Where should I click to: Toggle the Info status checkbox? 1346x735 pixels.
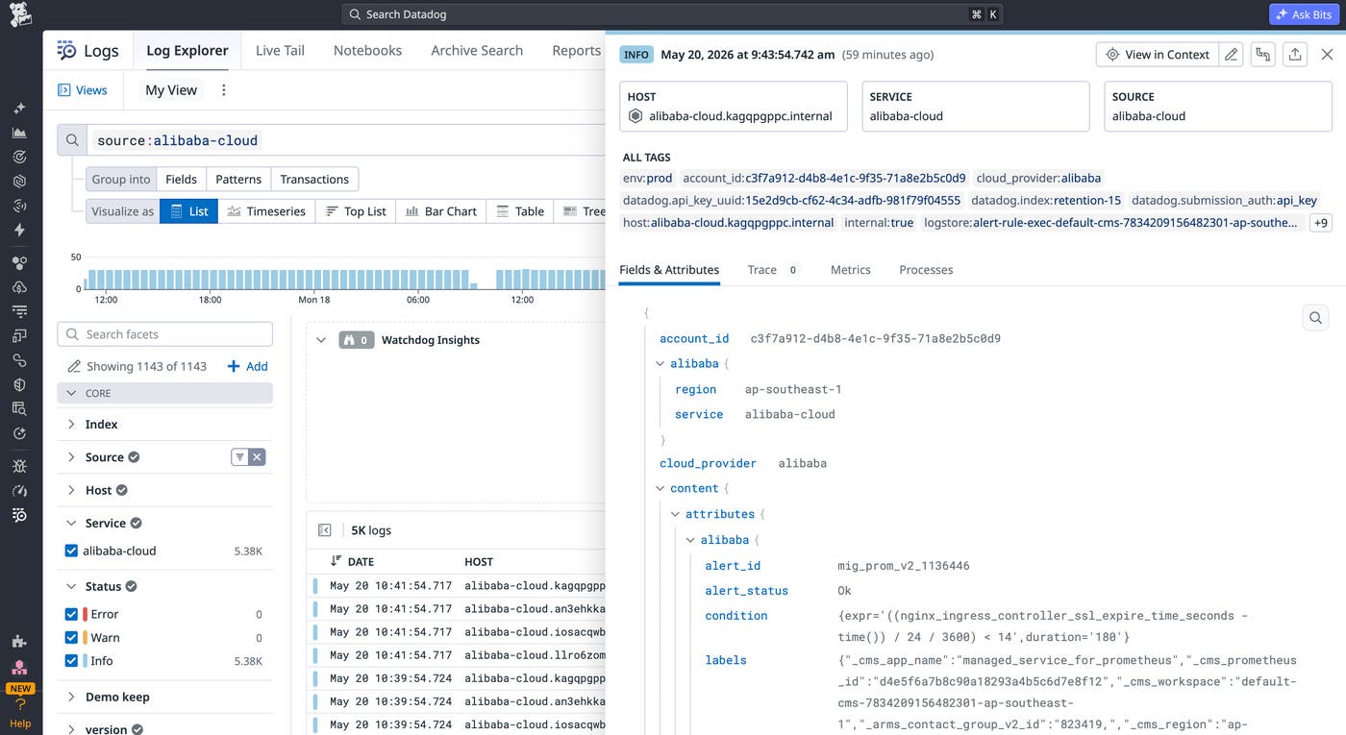tap(71, 661)
